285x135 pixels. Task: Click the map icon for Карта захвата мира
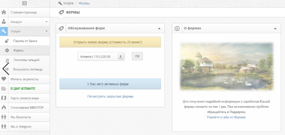[4, 98]
